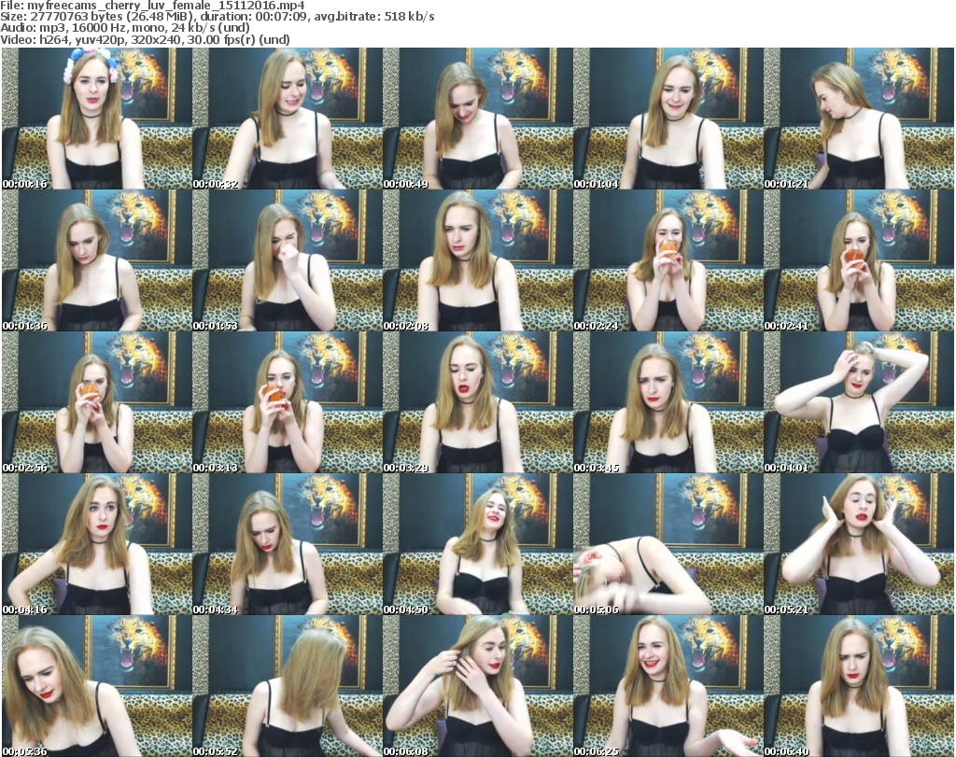
Task: View the frame stamped 00:06:40
Action: pos(859,686)
